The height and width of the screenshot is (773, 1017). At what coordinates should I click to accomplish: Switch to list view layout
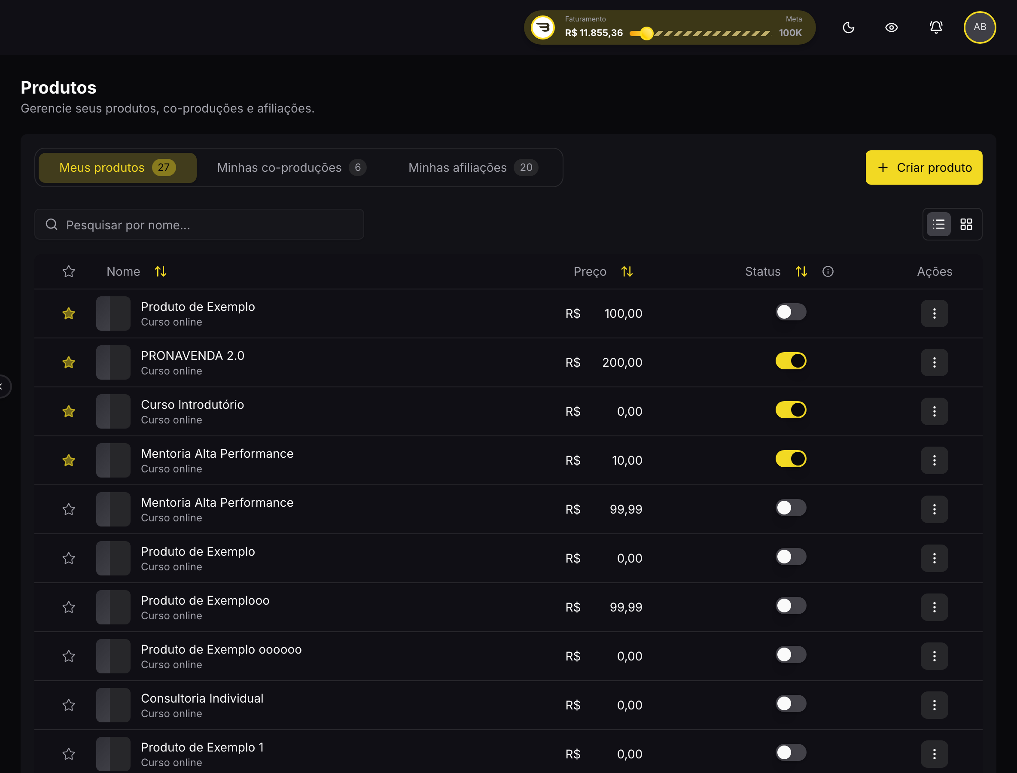point(938,224)
